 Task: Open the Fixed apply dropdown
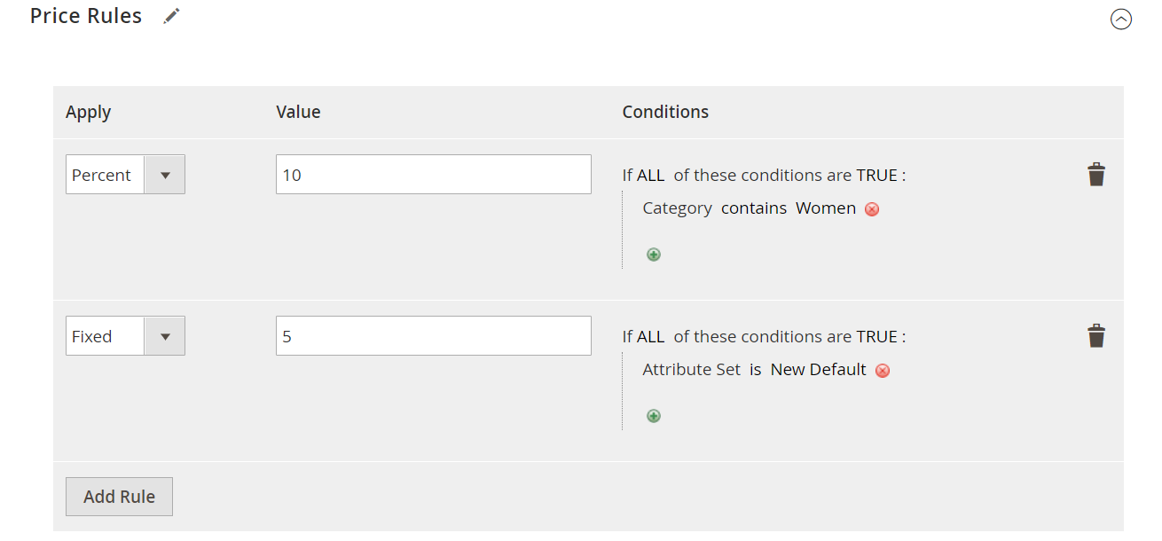(x=125, y=336)
